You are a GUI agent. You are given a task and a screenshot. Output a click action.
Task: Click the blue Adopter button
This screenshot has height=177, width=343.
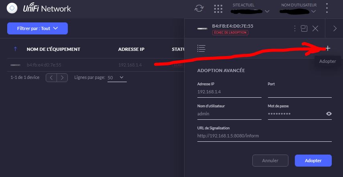(x=313, y=160)
